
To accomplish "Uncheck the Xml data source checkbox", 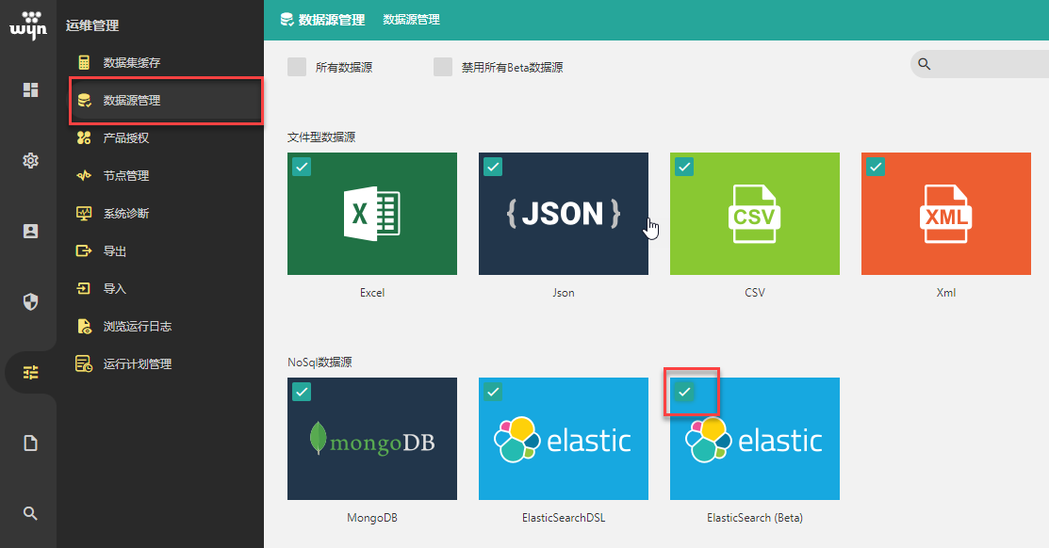I will [x=876, y=167].
